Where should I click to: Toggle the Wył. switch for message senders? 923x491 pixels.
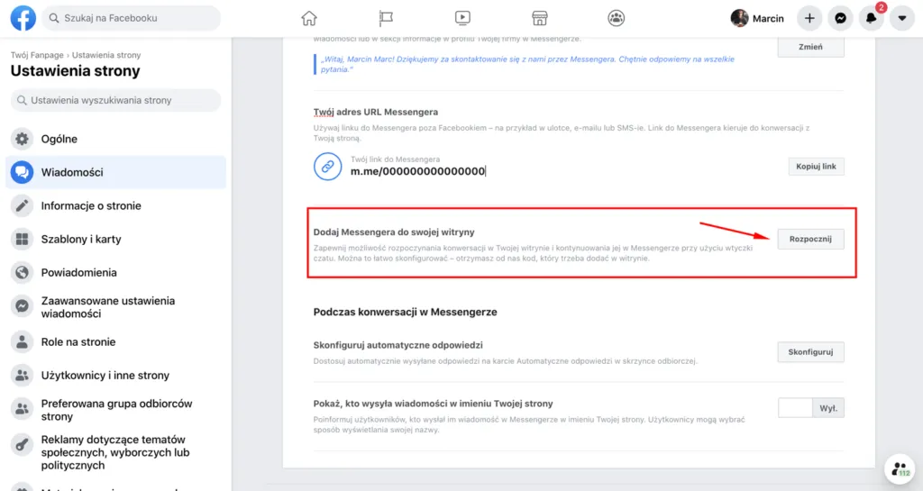click(810, 408)
